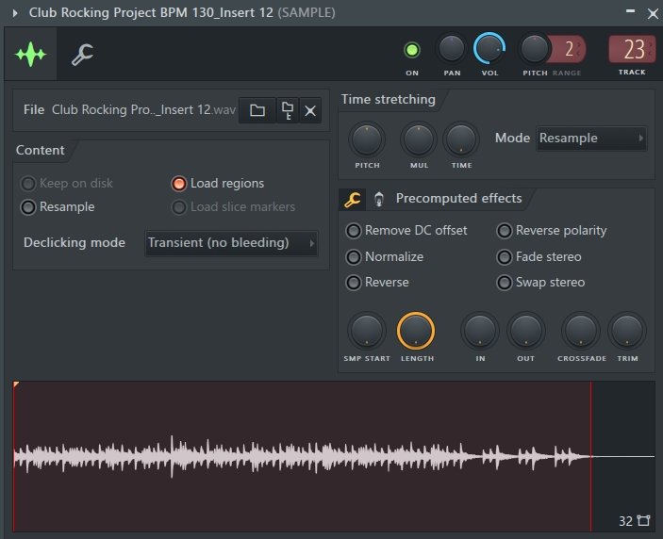
Task: Enable Reverse polarity
Action: [x=552, y=231]
